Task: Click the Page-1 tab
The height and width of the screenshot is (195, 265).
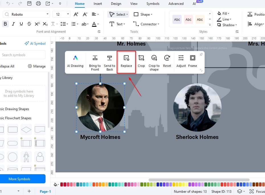Action: (45, 191)
